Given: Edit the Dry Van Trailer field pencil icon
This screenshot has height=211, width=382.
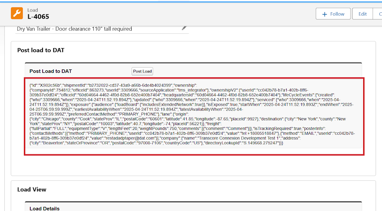Looking at the screenshot, I should [x=184, y=28].
